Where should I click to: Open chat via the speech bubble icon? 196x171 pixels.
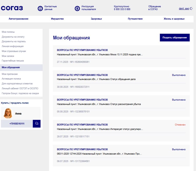(37, 124)
